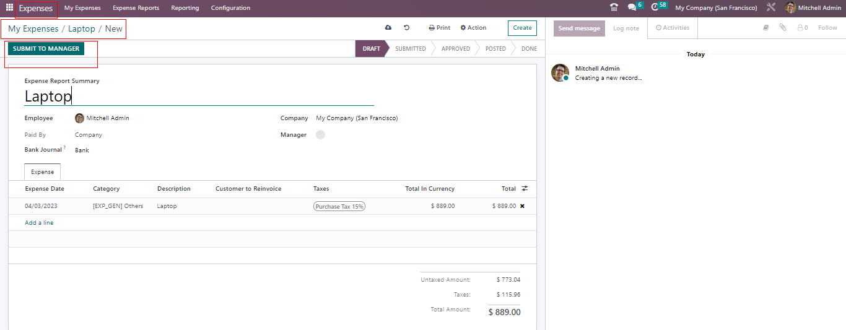Click the debug tools wrench icon
The height and width of the screenshot is (330, 846).
click(770, 8)
